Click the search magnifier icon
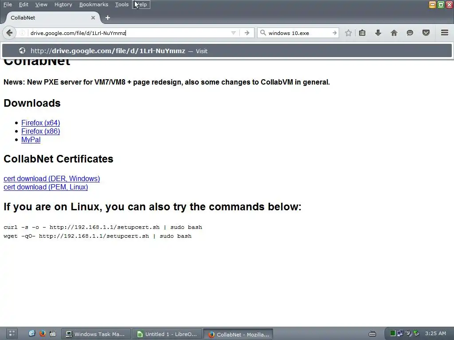 point(263,33)
